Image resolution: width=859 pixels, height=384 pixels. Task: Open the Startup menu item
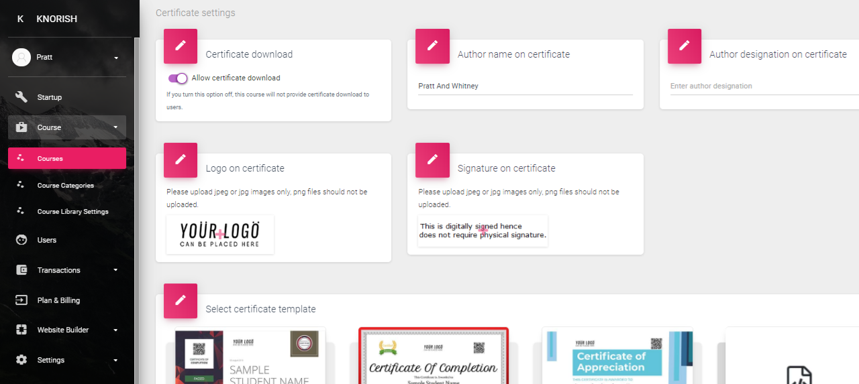(x=67, y=97)
